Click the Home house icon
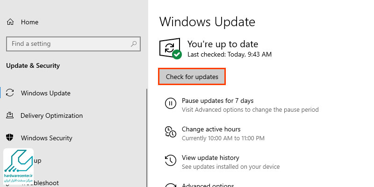This screenshot has height=187, width=374. click(10, 22)
